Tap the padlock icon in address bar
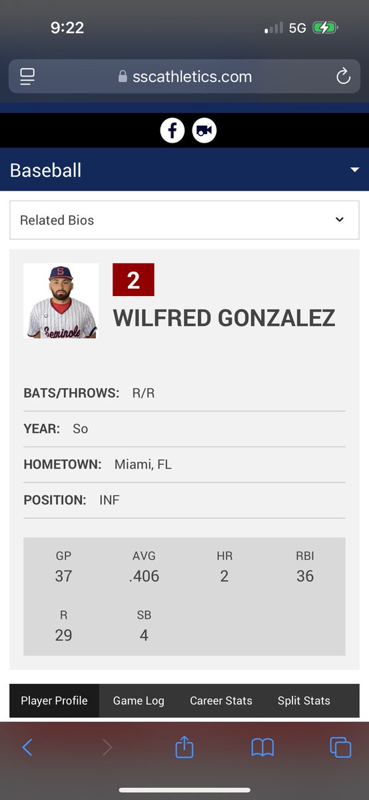 (123, 77)
